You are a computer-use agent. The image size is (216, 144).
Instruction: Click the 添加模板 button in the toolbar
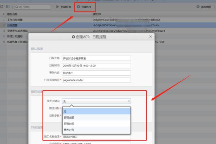point(204,7)
